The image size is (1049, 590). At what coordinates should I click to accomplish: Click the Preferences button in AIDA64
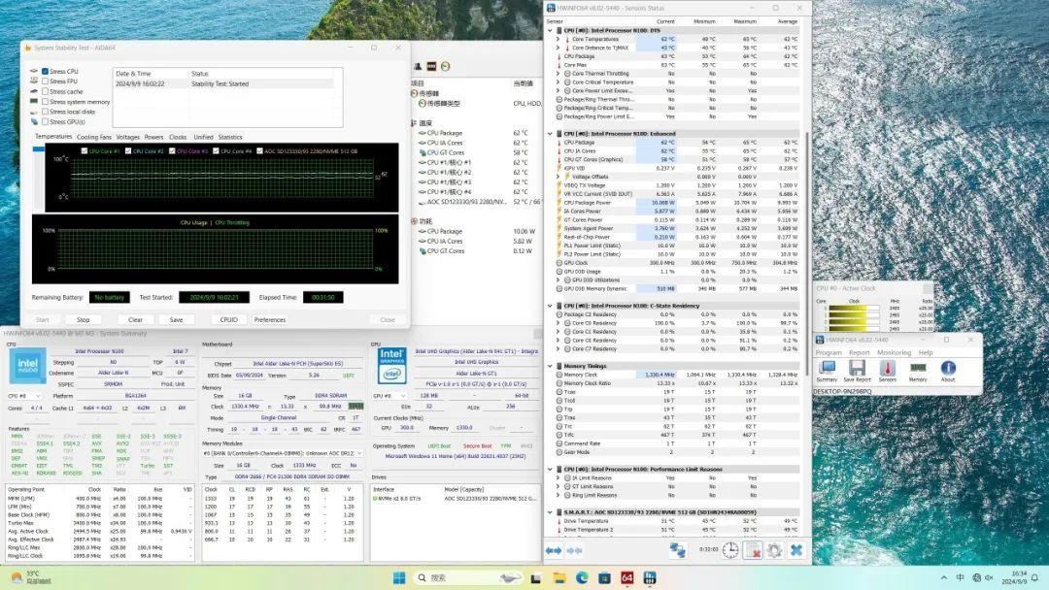tap(270, 319)
